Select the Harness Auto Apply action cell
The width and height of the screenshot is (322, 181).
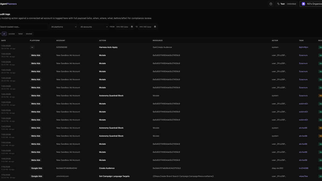point(108,47)
